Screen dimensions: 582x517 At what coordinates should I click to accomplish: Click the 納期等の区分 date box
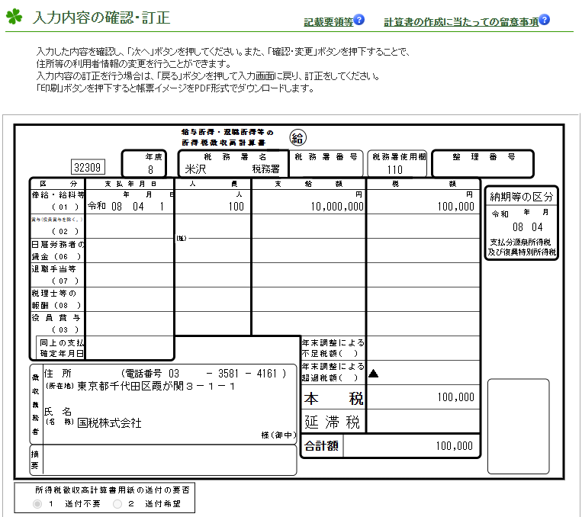point(522,223)
